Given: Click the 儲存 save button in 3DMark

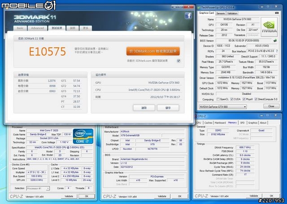Looking at the screenshot, I should [168, 108].
